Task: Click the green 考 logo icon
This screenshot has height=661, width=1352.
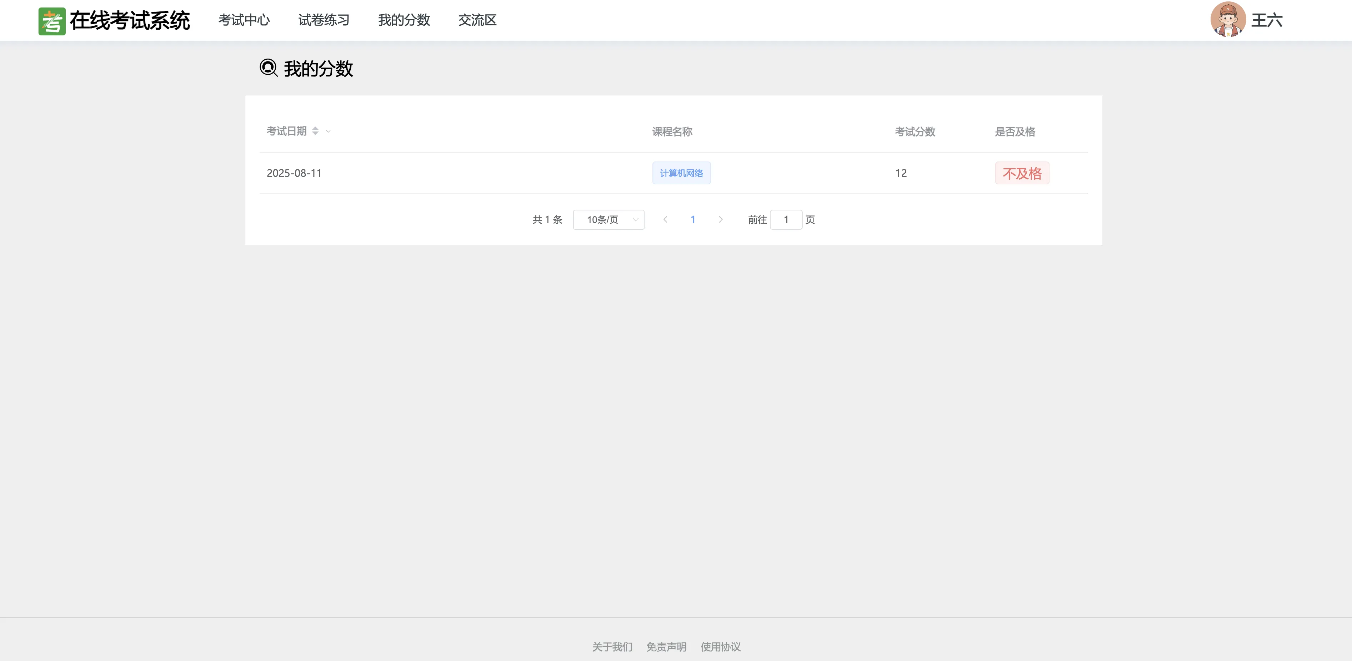Action: point(51,21)
